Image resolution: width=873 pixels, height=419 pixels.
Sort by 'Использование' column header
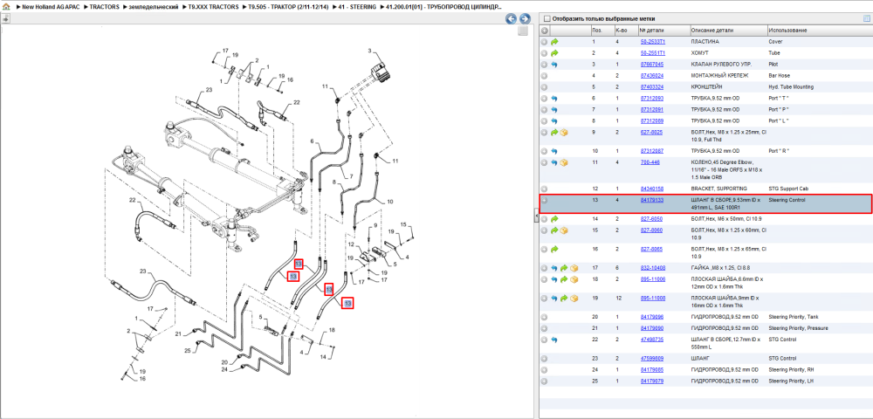coord(819,31)
